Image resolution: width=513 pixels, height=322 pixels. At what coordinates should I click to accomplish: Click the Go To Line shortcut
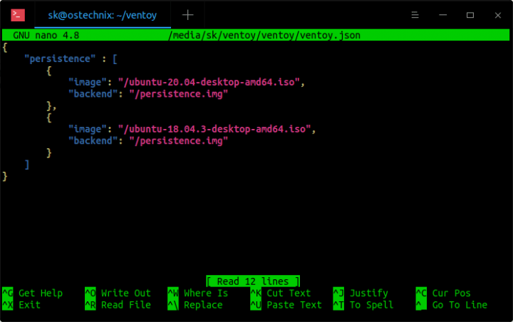click(x=459, y=305)
